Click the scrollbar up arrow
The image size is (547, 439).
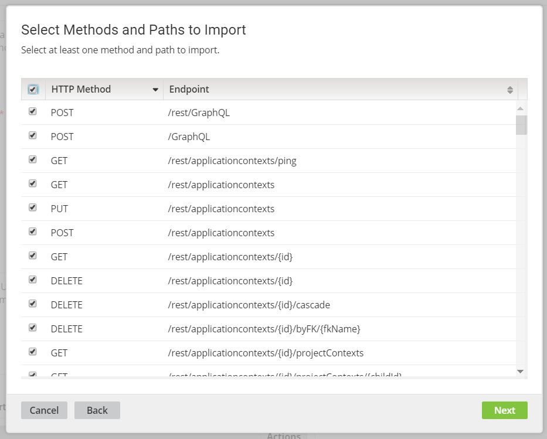pyautogui.click(x=520, y=107)
